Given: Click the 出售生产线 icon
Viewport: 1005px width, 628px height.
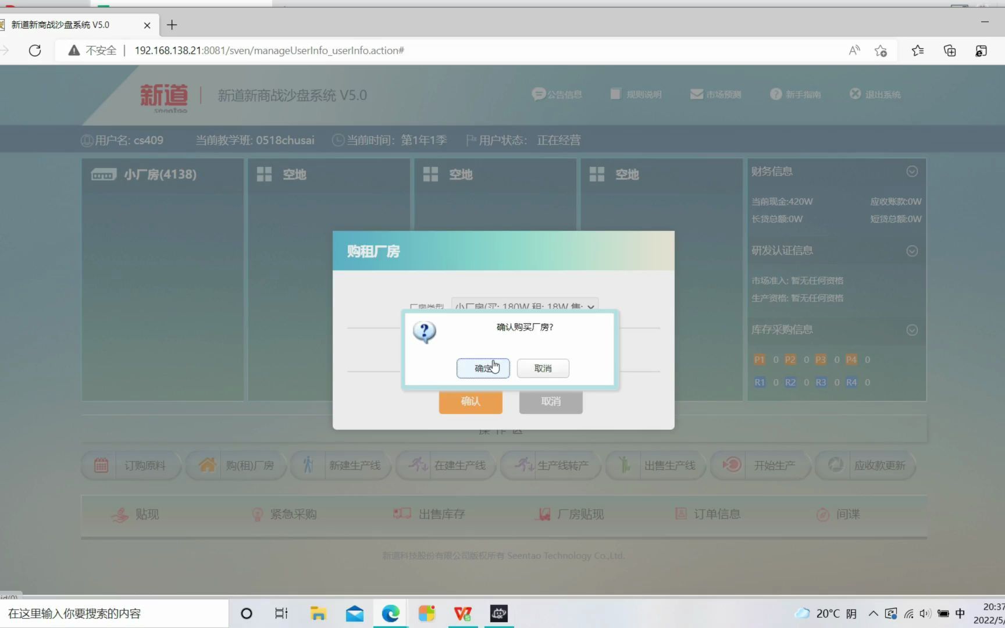Looking at the screenshot, I should point(624,465).
